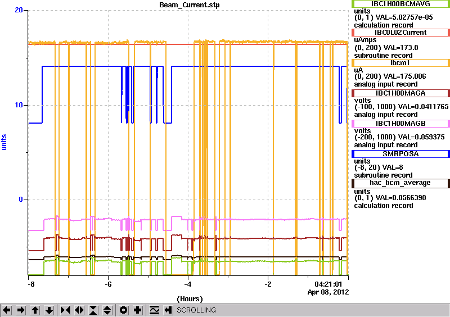Click the vertical zoom-in (hourglass) button
This screenshot has height=317, width=450.
tap(93, 310)
